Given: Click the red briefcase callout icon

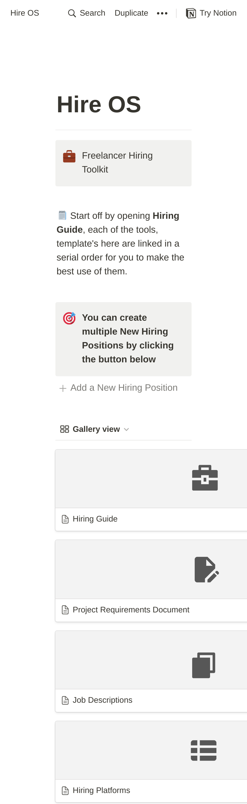Looking at the screenshot, I should point(69,156).
